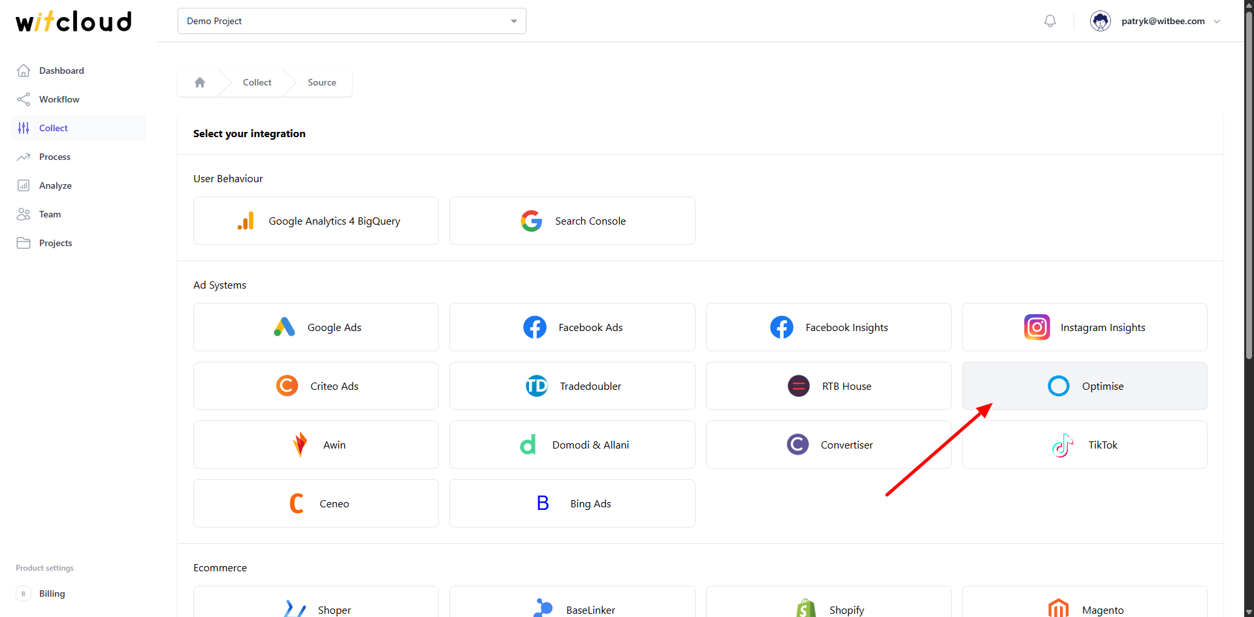
Task: Click the Awin flame logo
Action: [300, 445]
